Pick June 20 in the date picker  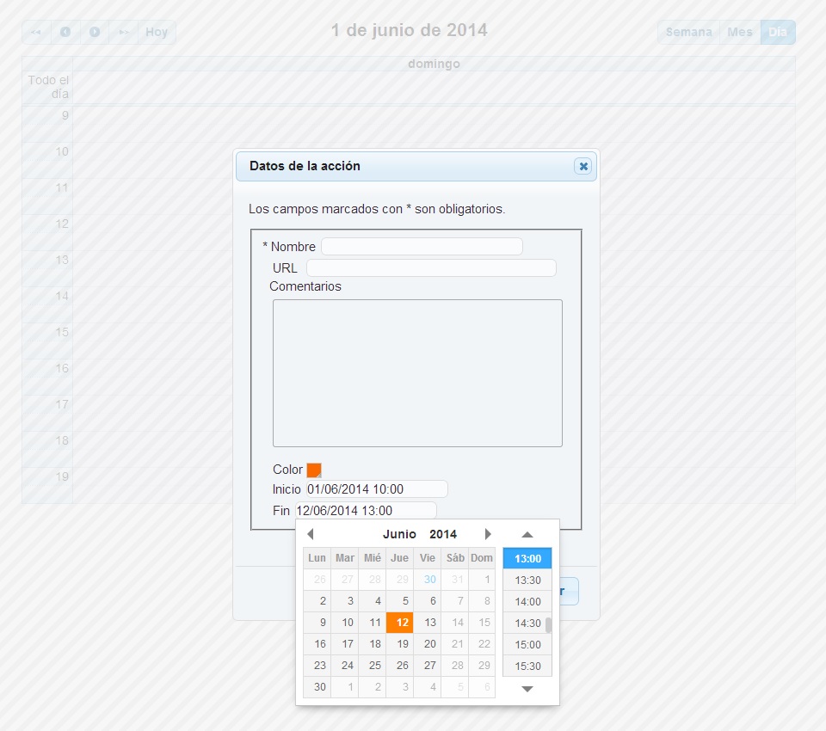tap(428, 644)
